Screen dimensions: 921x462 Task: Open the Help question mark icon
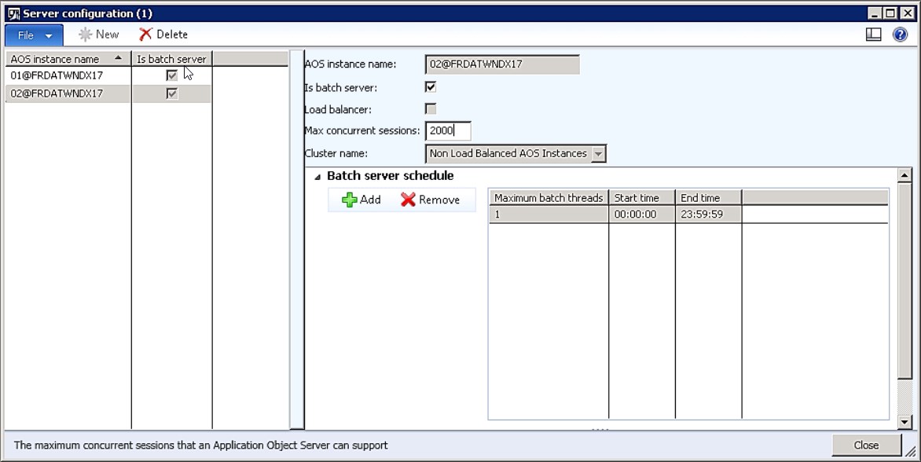(900, 35)
